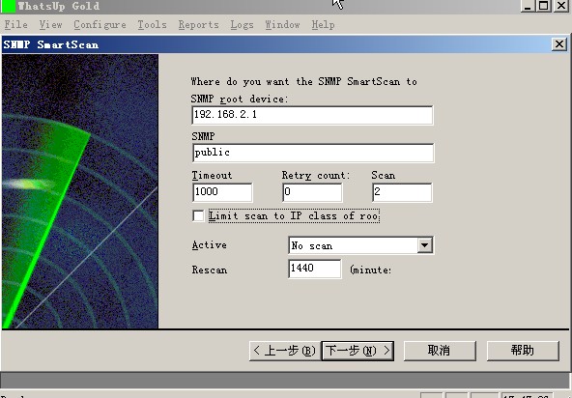Screen dimensions: 572x398
Task: Go back with the 上一步(B) button
Action: point(285,351)
